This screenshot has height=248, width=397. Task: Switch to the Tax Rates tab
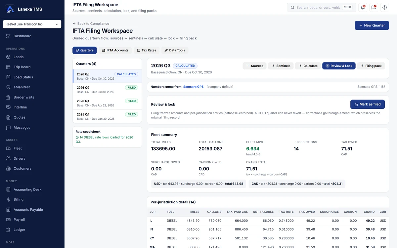tap(147, 50)
